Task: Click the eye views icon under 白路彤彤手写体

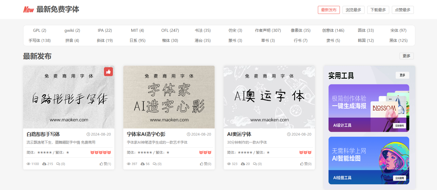Action: point(29,164)
